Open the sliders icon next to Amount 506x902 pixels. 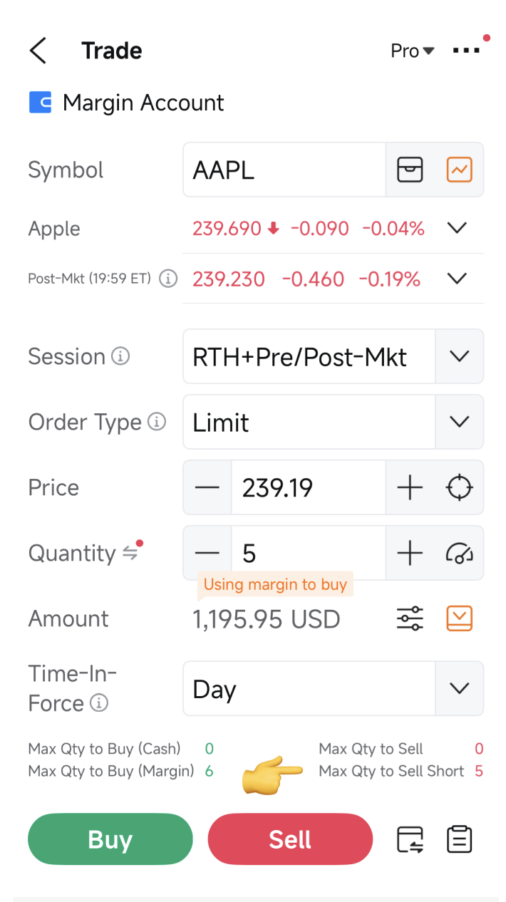tap(410, 618)
